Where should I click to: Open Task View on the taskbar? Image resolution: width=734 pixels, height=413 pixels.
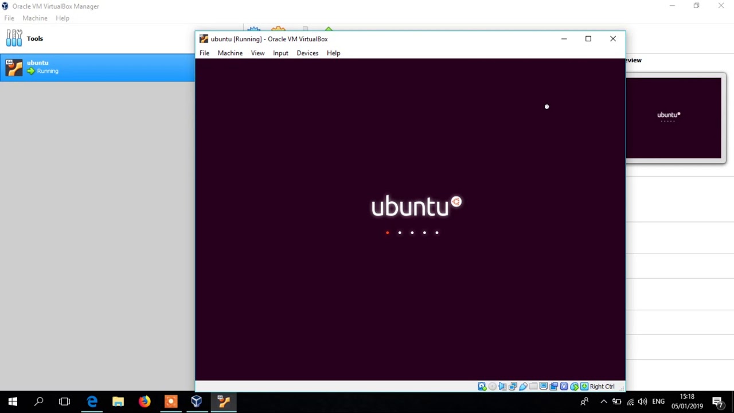(64, 402)
